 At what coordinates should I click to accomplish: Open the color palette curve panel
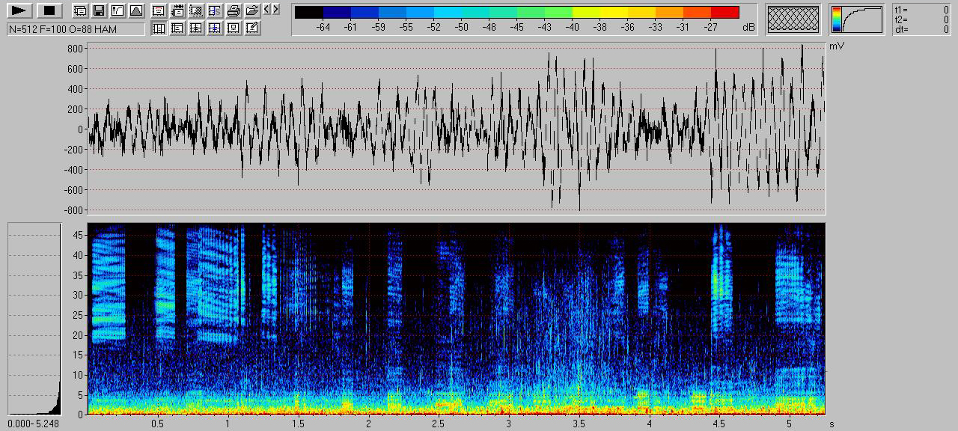(x=856, y=19)
